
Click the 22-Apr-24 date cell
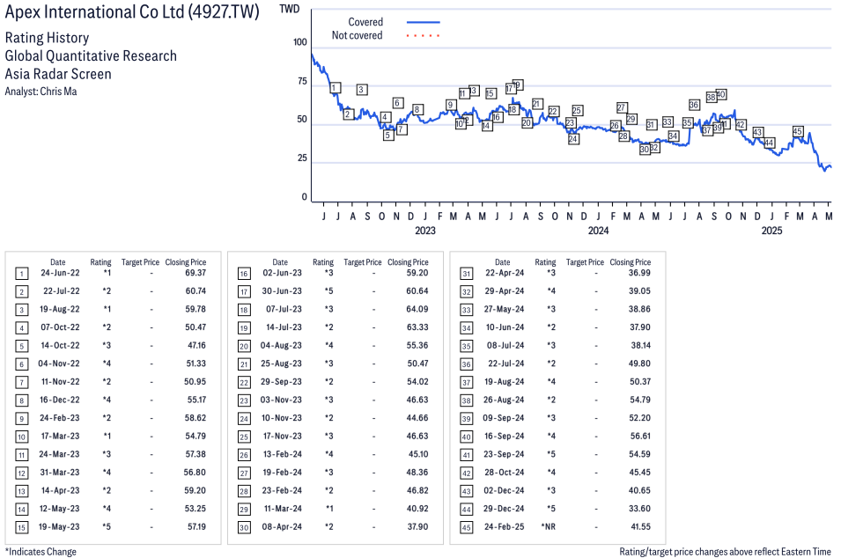point(505,273)
